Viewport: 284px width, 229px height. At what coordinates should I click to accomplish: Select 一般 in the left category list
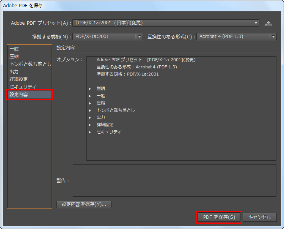click(x=29, y=49)
